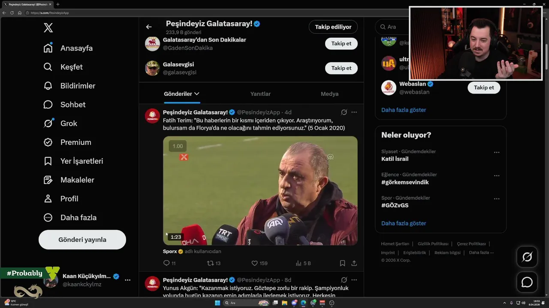Screen dimensions: 549x308
Task: Click Grok icon on Yunus Akgün post
Action: click(344, 280)
